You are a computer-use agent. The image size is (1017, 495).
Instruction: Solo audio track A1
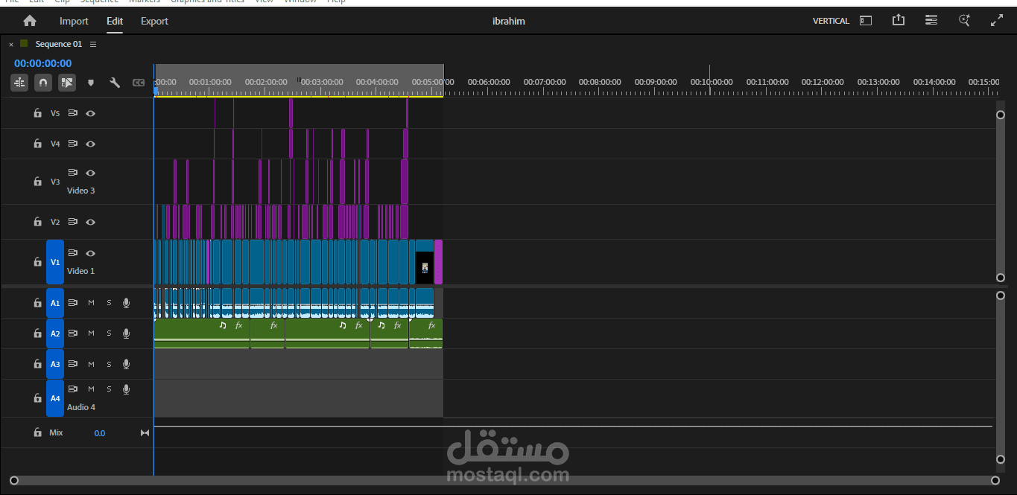pos(109,303)
